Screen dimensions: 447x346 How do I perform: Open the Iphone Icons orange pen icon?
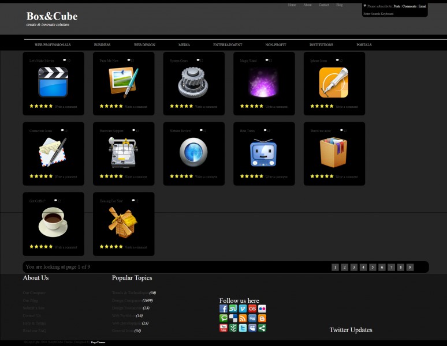(x=334, y=82)
